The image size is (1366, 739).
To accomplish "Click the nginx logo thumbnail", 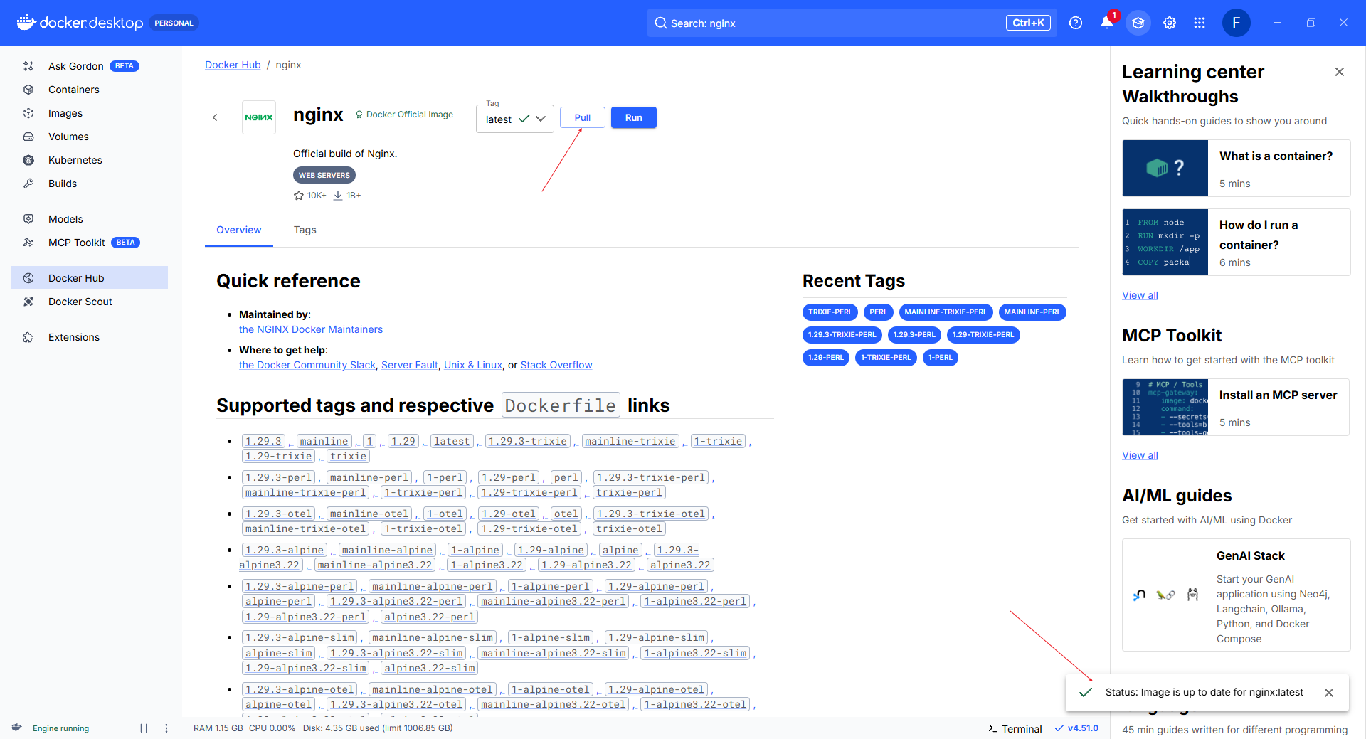I will (x=259, y=117).
